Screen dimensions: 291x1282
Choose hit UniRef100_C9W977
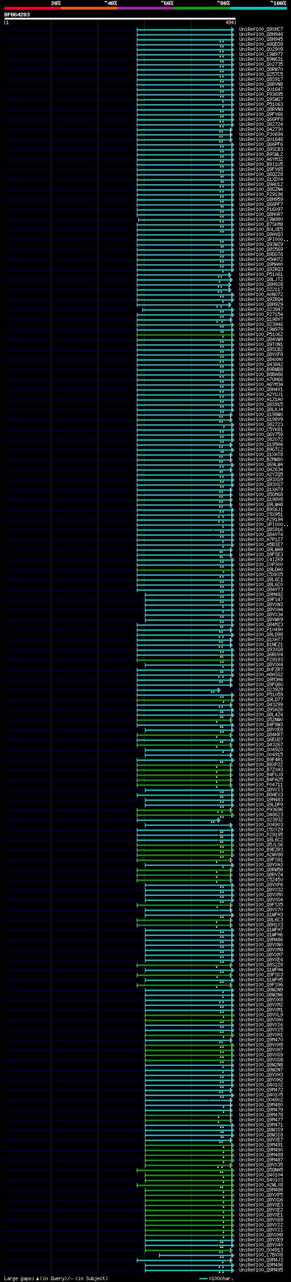coord(261,54)
